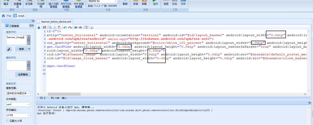
Task: Click the 批量编译 batch compile button
Action: pos(17,4)
